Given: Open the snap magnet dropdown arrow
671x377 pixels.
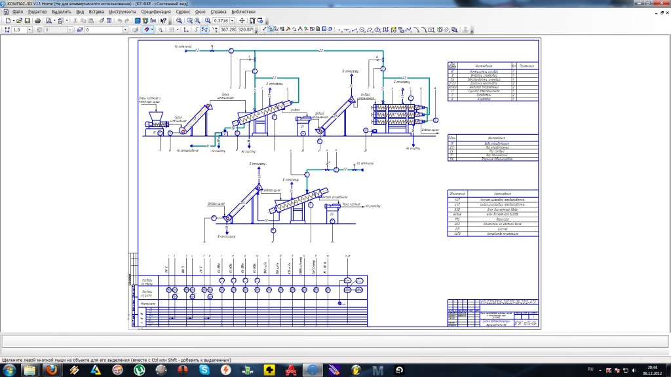Looking at the screenshot, I should [152, 30].
